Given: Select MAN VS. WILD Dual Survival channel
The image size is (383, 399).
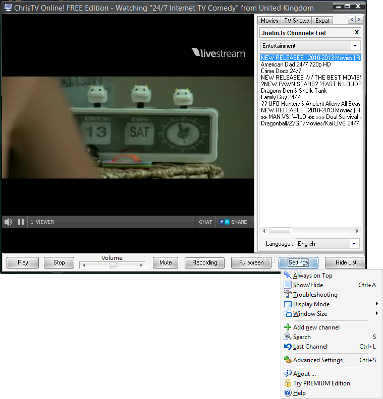Looking at the screenshot, I should coord(311,117).
